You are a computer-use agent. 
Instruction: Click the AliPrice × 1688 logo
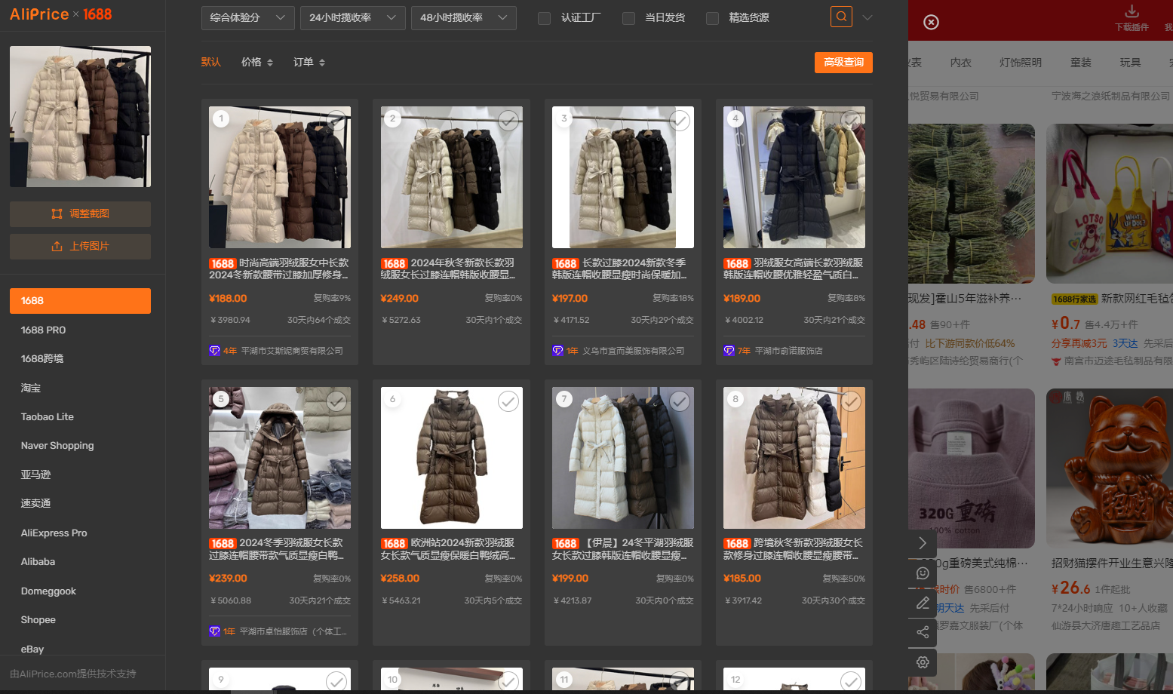click(61, 14)
